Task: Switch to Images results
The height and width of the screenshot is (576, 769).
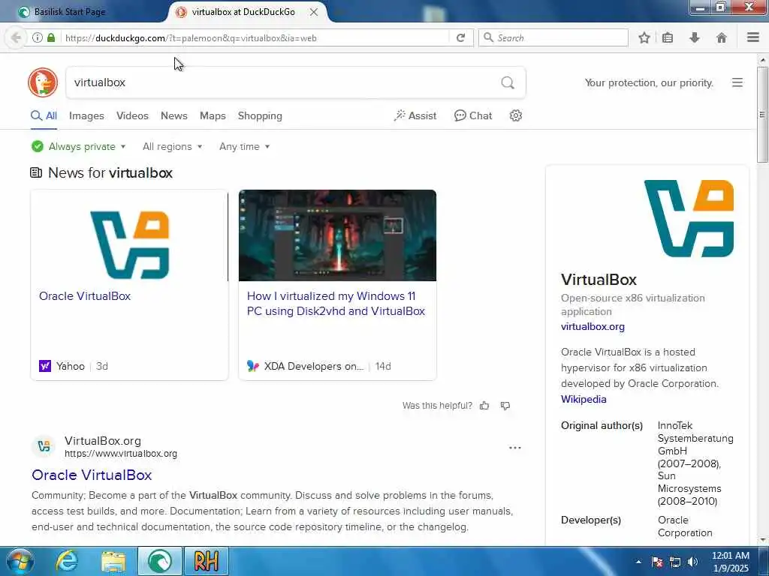Action: tap(86, 115)
